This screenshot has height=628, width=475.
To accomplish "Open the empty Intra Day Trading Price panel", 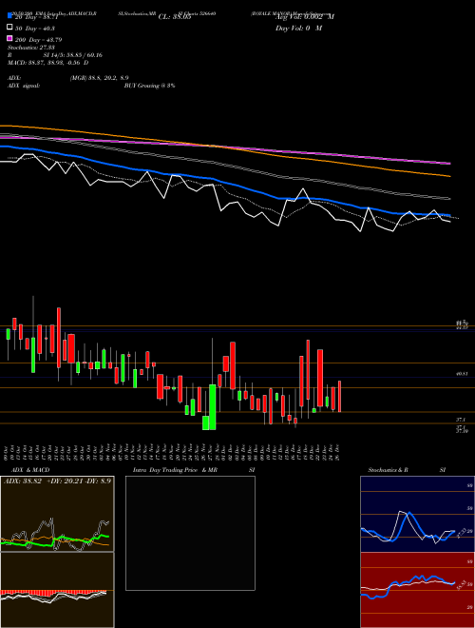I will [x=190, y=533].
